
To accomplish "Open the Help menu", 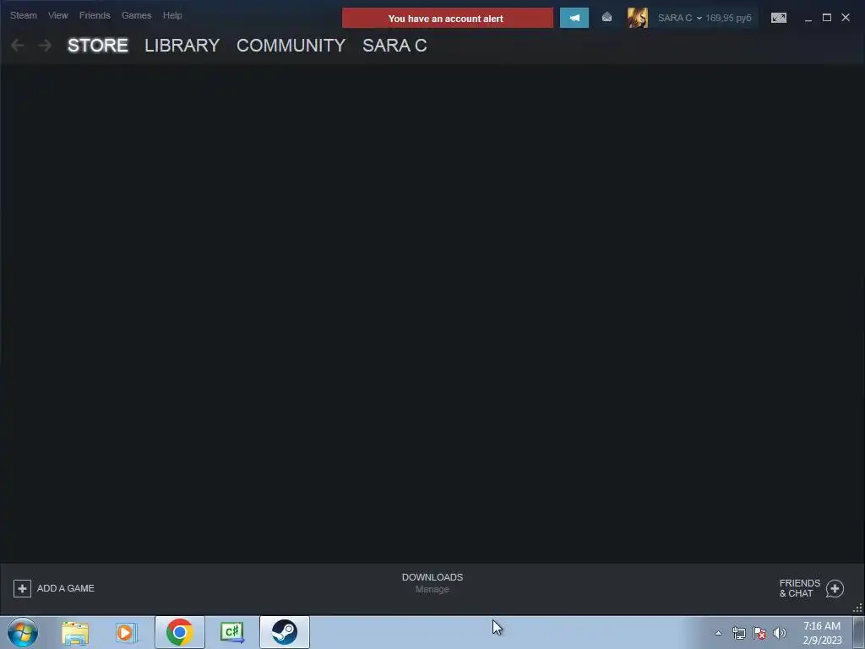I will pyautogui.click(x=172, y=15).
